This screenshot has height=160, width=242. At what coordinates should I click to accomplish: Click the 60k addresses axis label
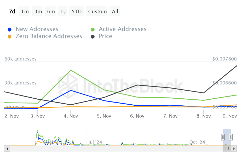coord(20,59)
